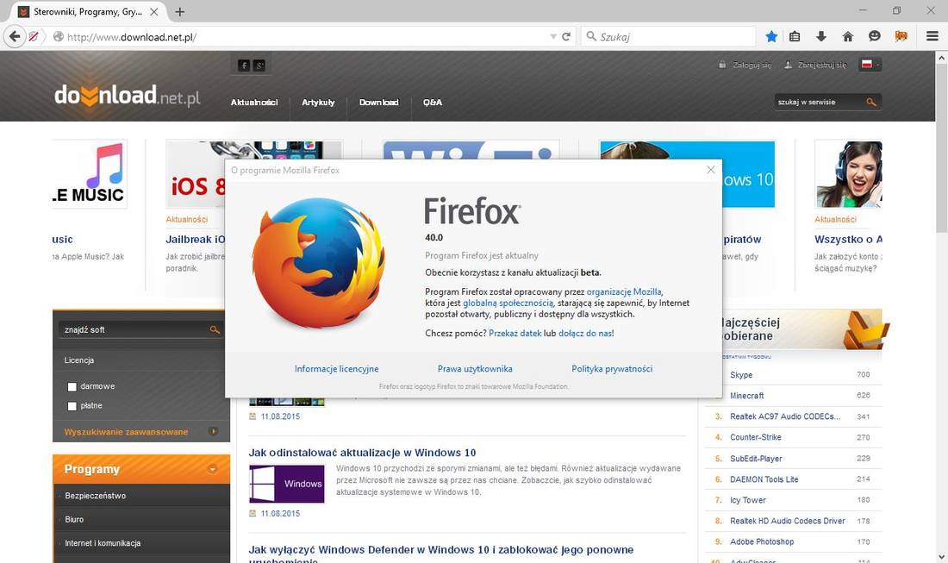948x563 pixels.
Task: Click the crossed-out shield icon in the address bar
Action: 34,37
